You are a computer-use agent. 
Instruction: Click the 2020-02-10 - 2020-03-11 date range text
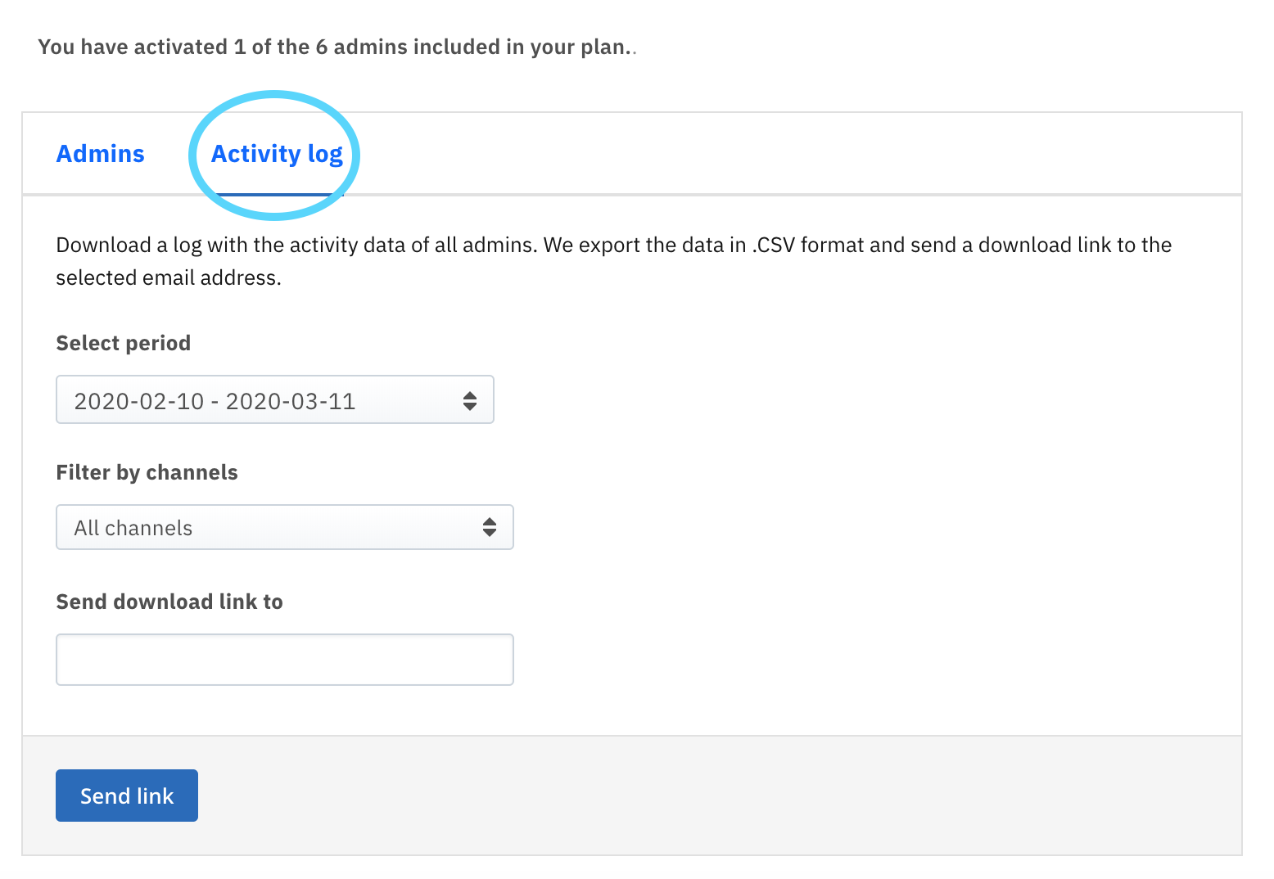click(215, 401)
